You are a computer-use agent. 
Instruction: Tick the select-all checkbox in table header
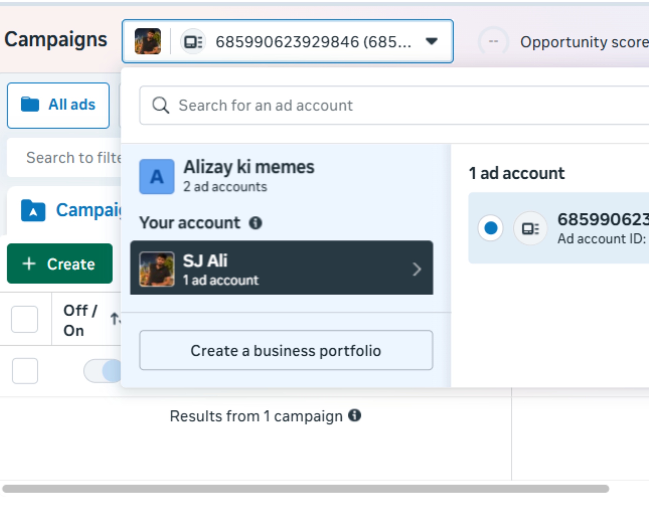(x=25, y=319)
